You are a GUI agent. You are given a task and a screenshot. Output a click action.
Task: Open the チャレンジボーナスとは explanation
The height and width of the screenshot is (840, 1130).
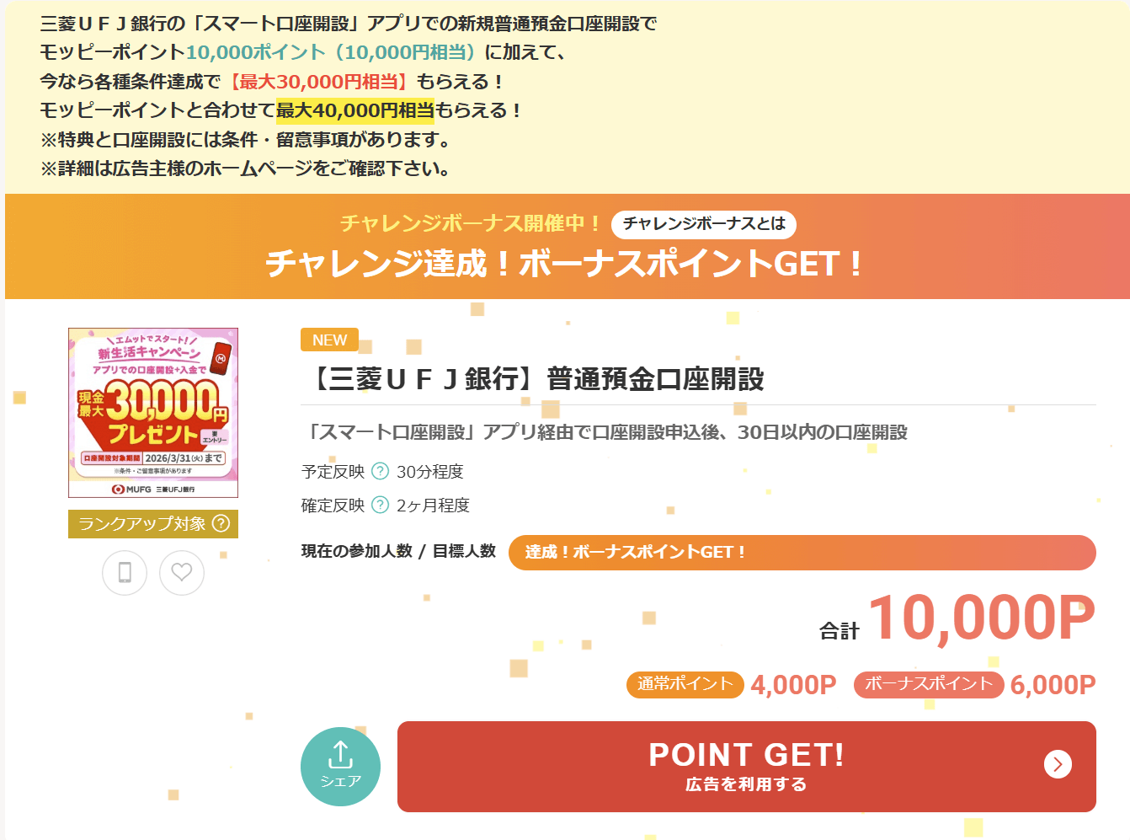pyautogui.click(x=704, y=224)
